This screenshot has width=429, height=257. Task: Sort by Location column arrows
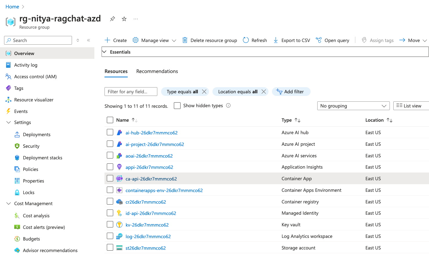[x=390, y=120]
